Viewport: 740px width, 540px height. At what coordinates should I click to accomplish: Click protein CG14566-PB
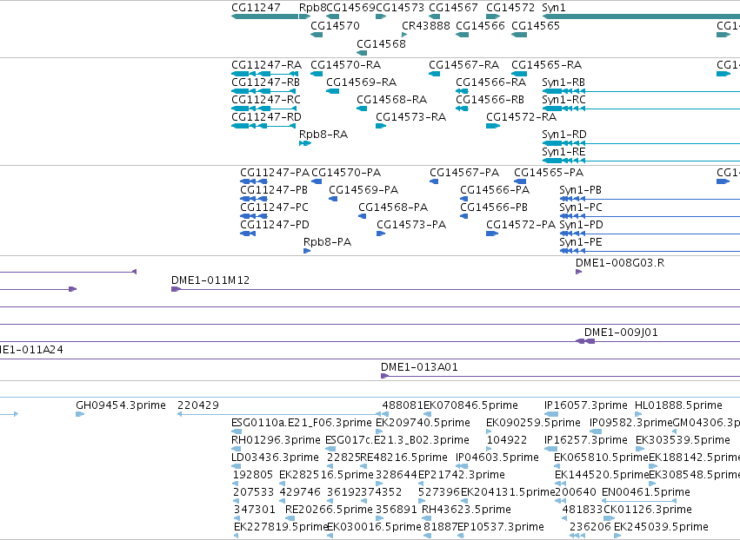click(x=494, y=207)
